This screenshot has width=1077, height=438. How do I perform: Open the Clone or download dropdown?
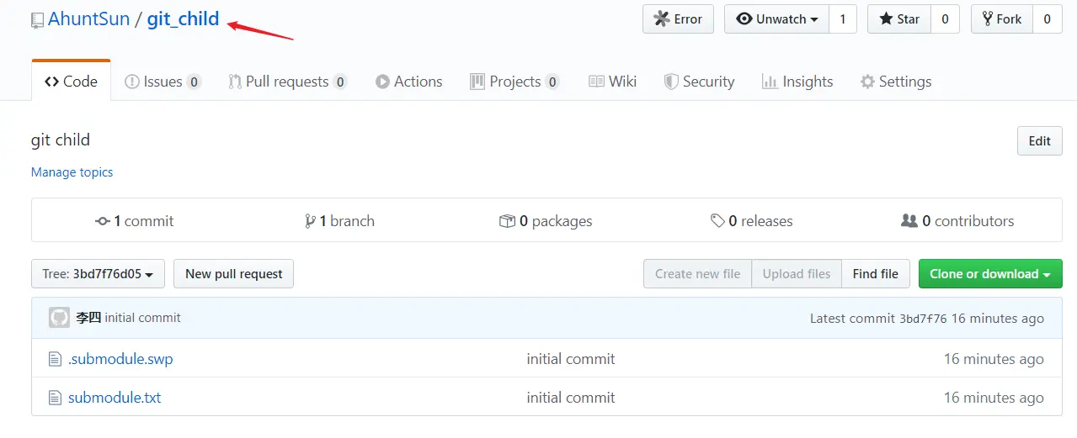click(x=989, y=274)
